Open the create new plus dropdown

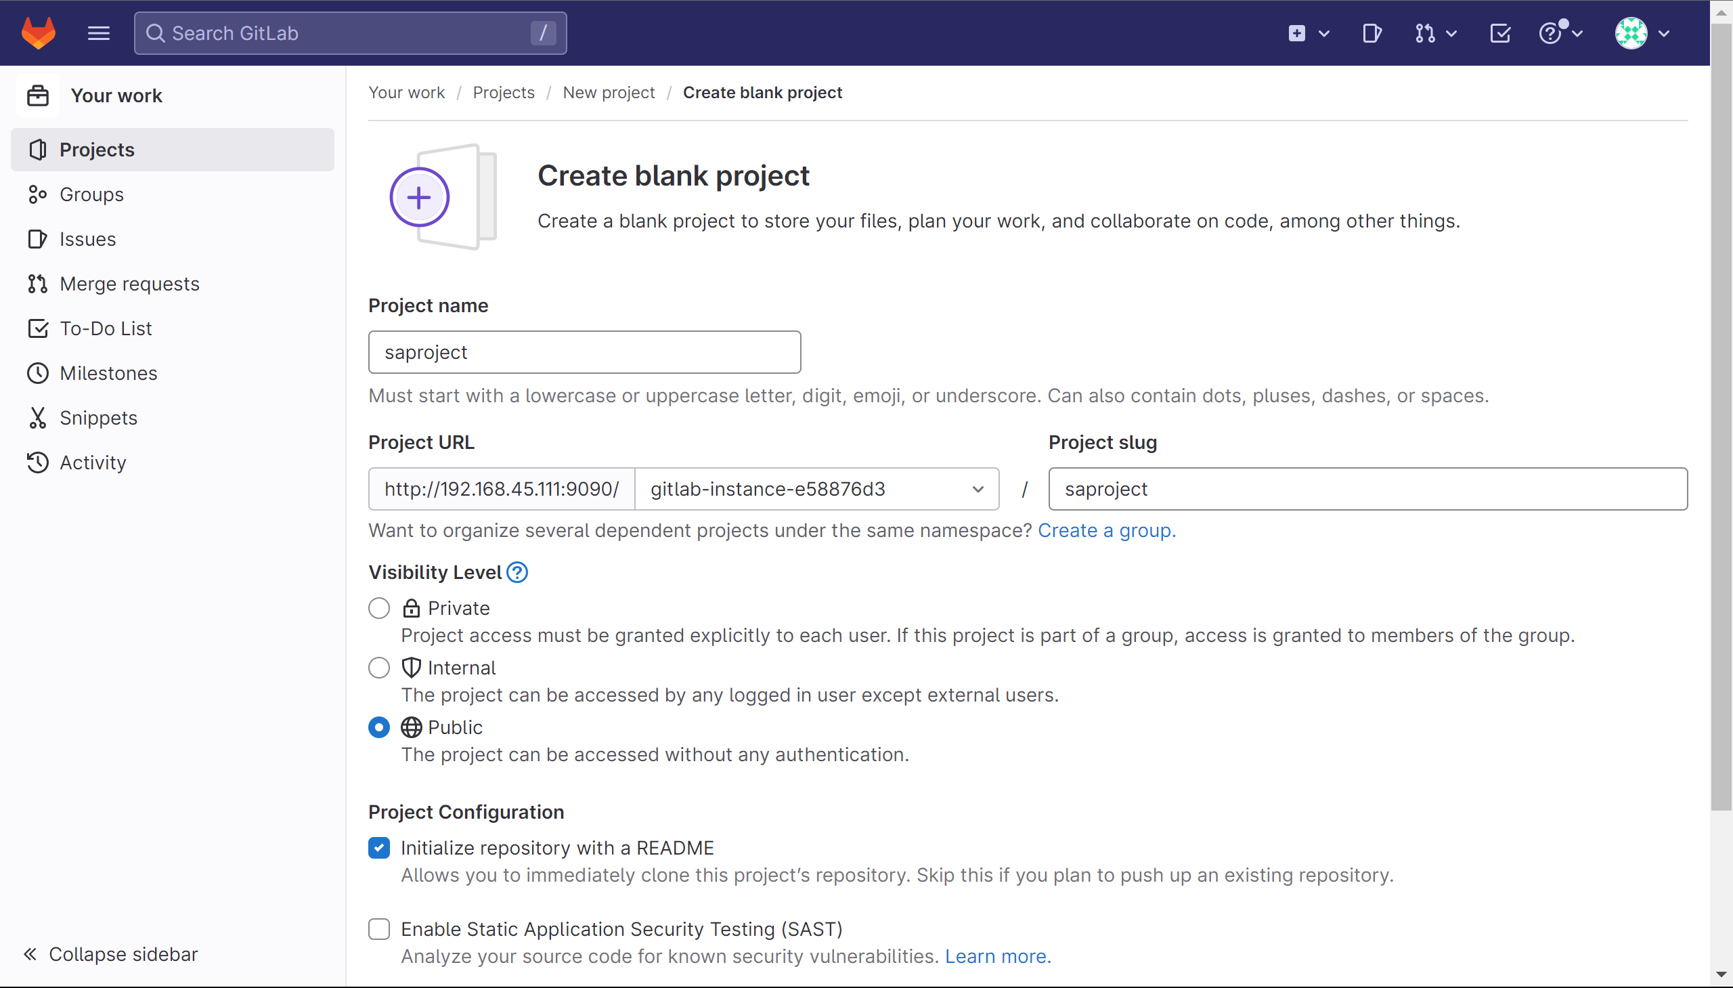(x=1308, y=33)
